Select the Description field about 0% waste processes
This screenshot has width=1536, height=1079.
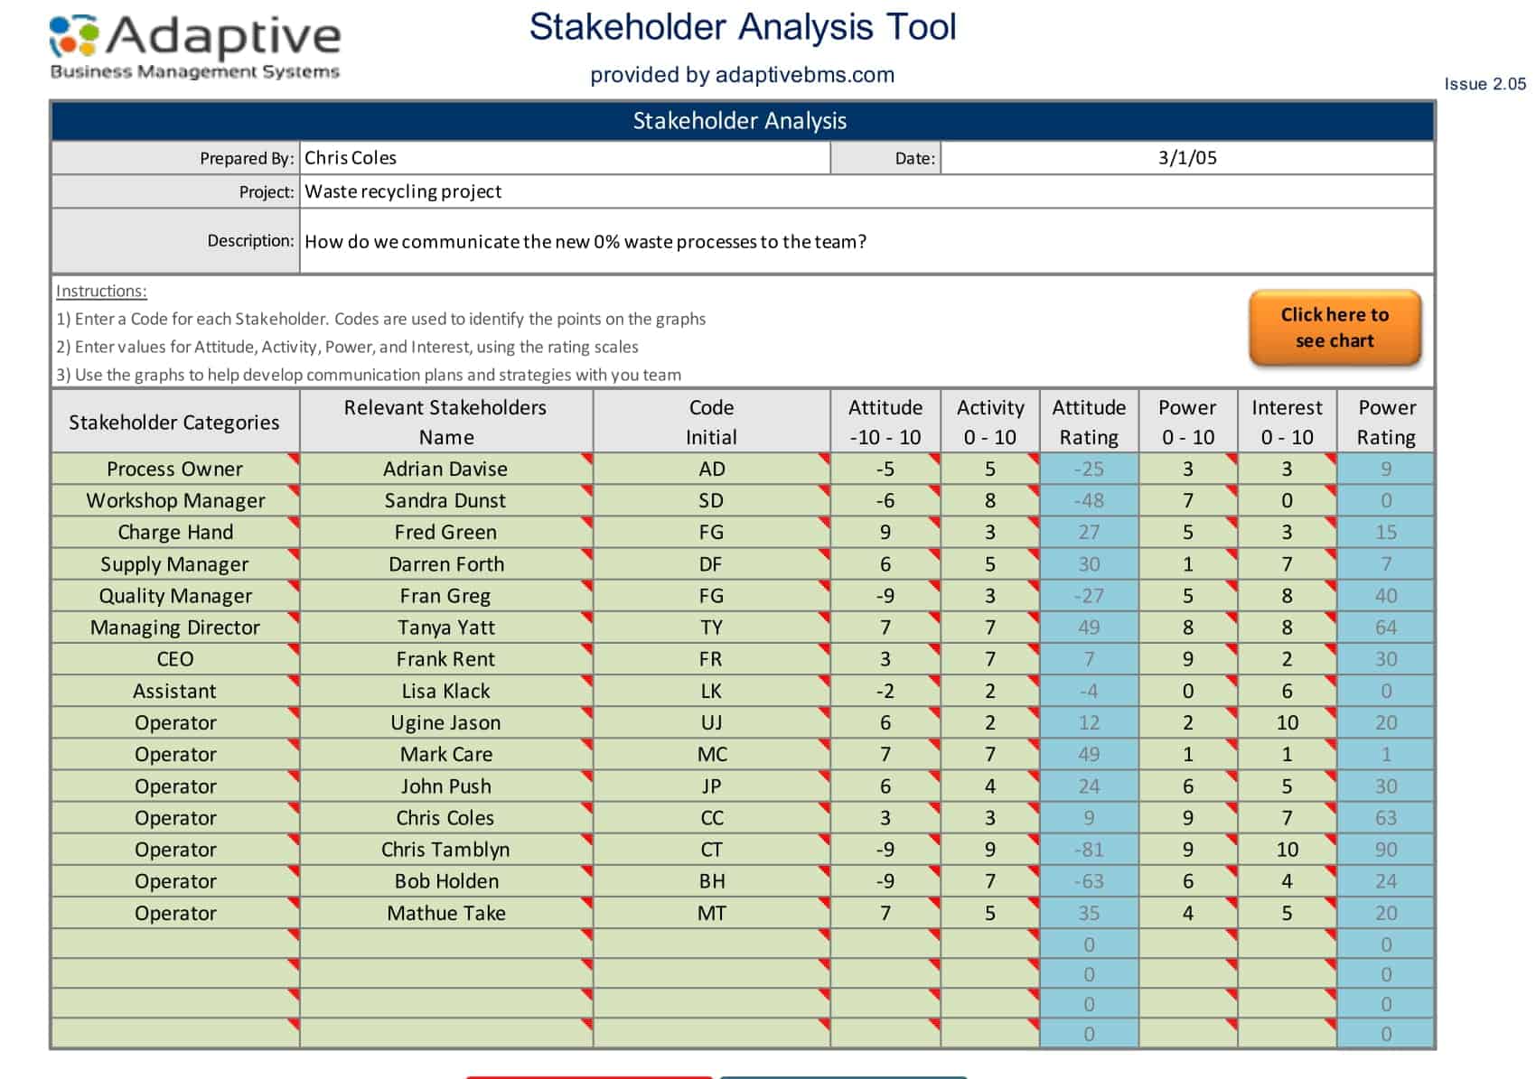866,241
